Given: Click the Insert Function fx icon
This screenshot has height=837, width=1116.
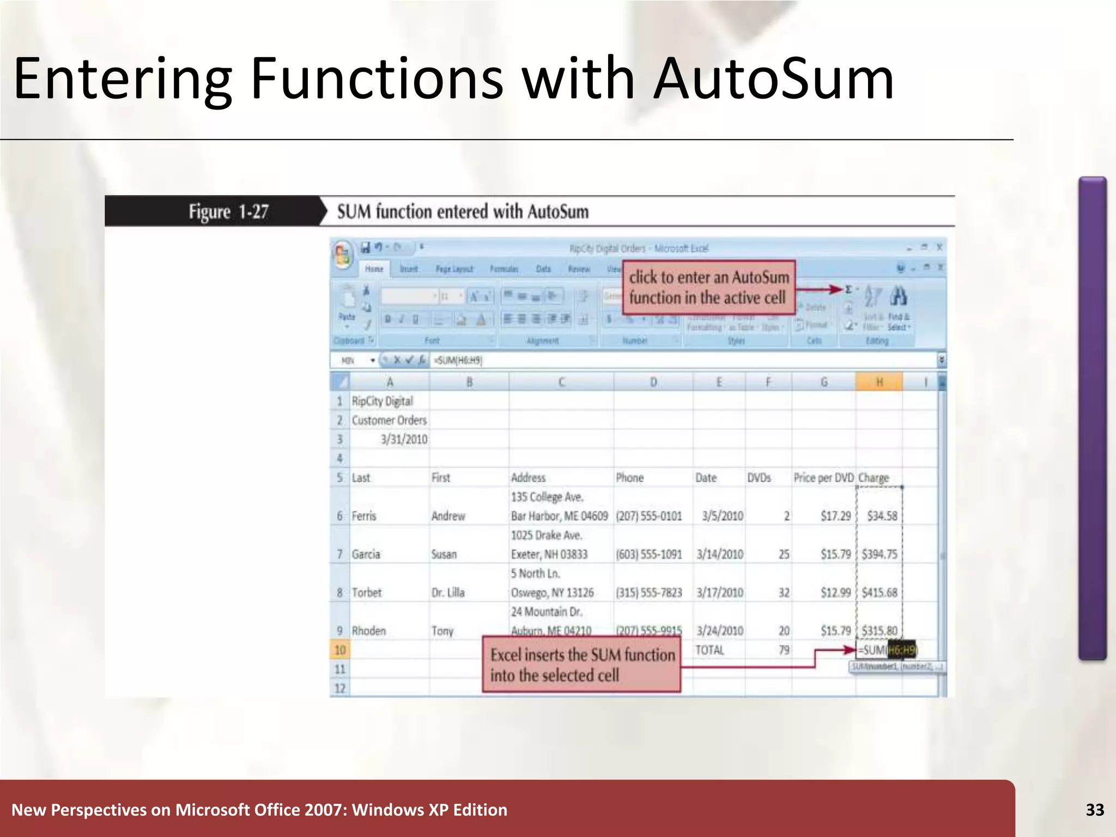Looking at the screenshot, I should (422, 360).
